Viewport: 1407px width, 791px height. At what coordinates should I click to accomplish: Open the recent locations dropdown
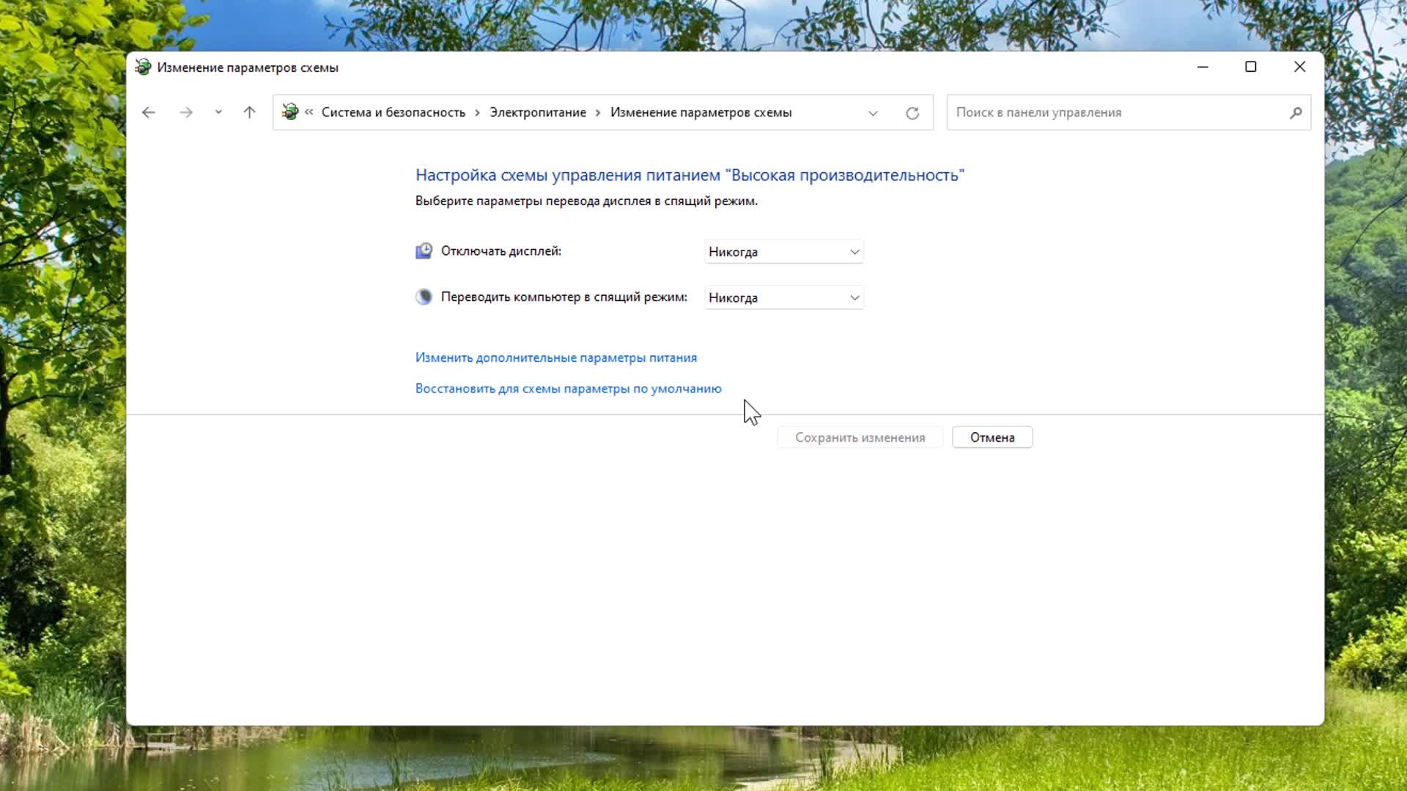(x=218, y=112)
